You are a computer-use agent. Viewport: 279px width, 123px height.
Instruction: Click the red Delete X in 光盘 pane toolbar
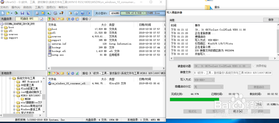point(54,19)
